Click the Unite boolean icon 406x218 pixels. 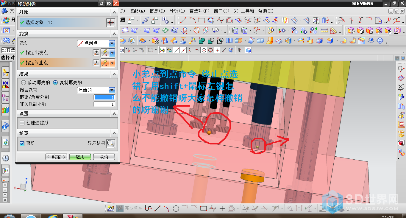(x=202, y=40)
